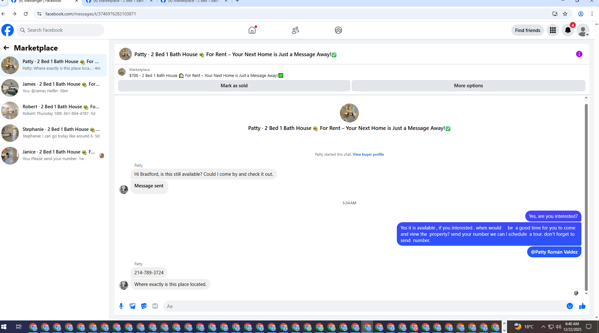Open conversation information purple icon
This screenshot has width=599, height=333.
(579, 54)
